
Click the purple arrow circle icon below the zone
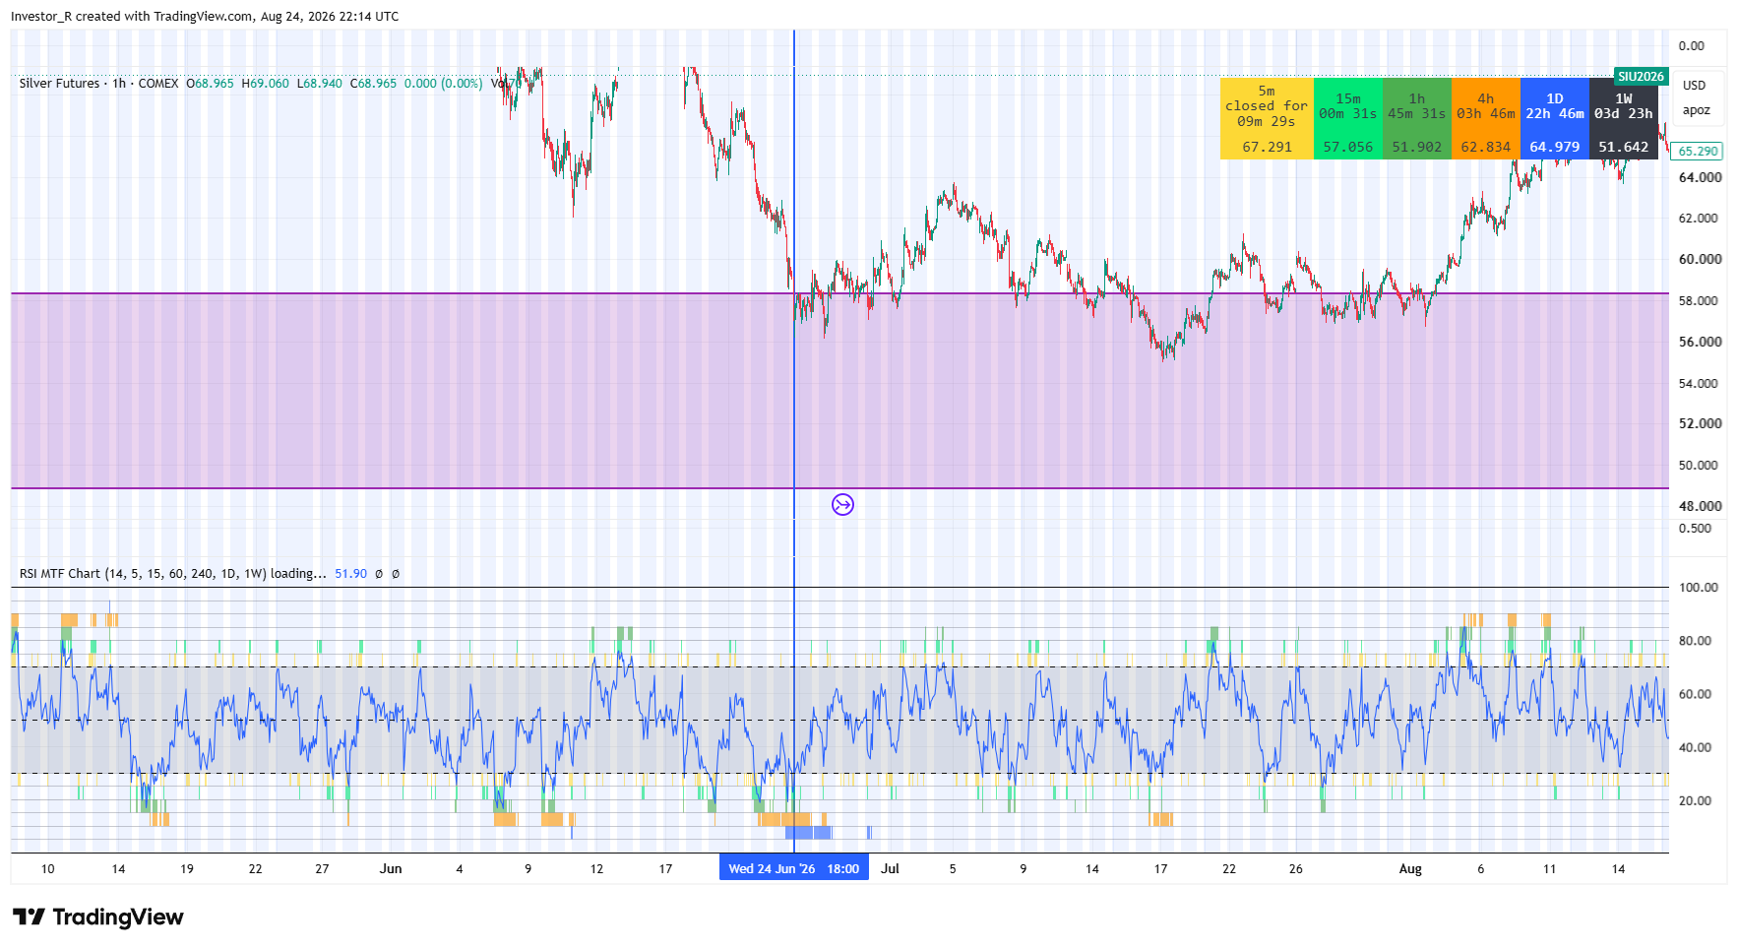[842, 505]
